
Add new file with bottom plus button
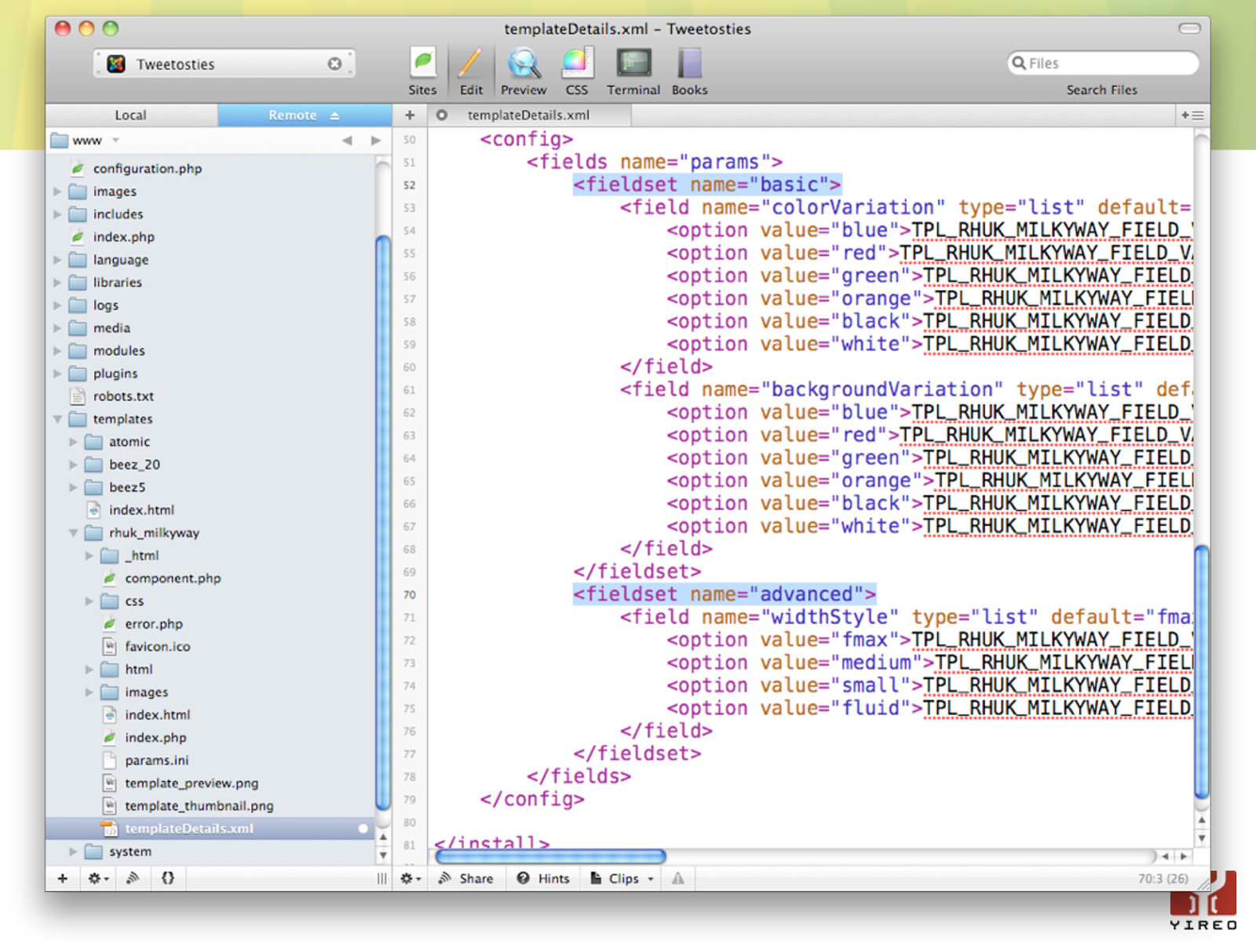point(63,878)
